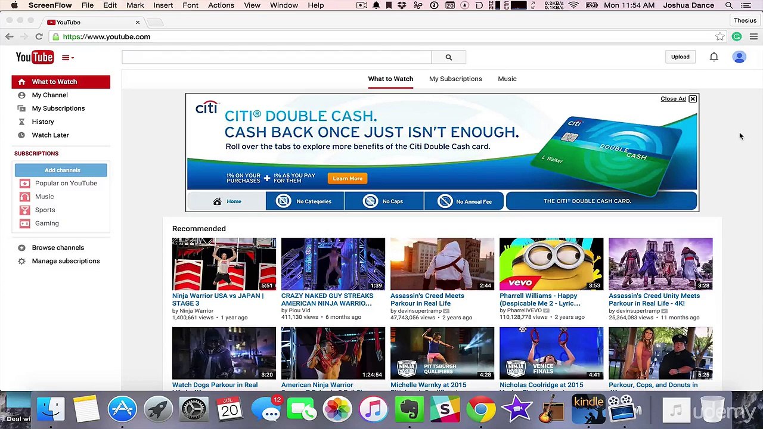Close the YouTube browser tab
The image size is (763, 429).
138,22
